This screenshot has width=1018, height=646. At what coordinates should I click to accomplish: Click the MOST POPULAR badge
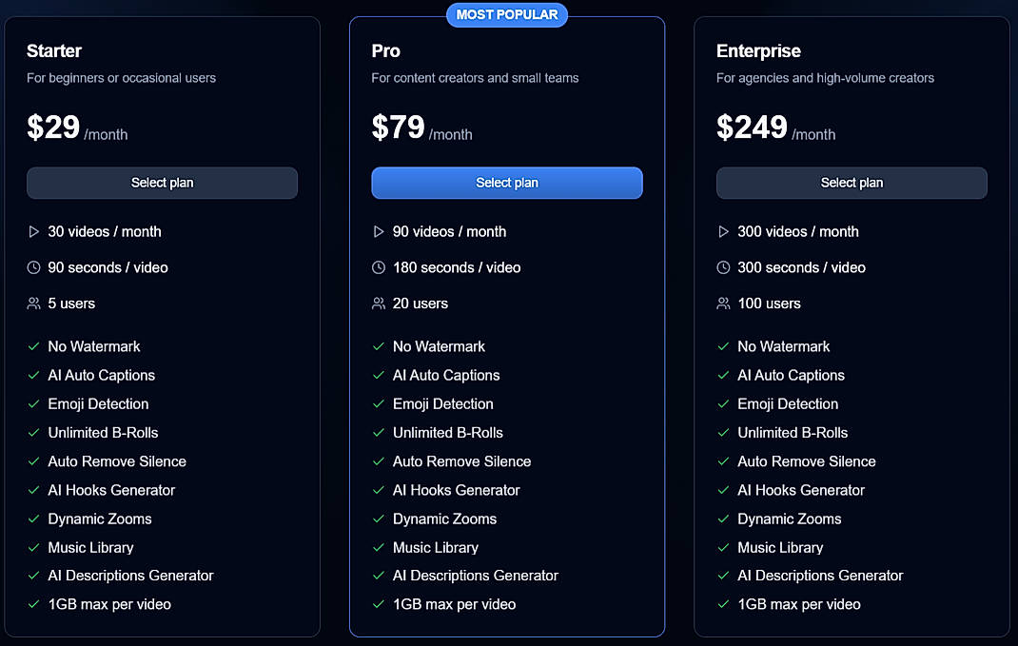507,14
